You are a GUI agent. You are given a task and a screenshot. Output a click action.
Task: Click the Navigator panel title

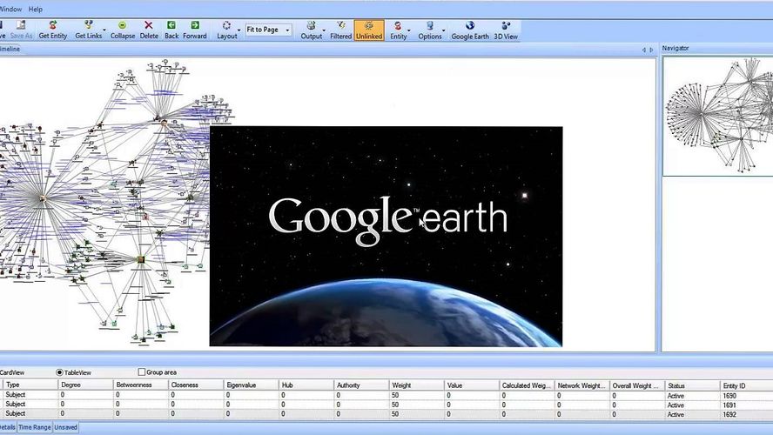[x=676, y=48]
